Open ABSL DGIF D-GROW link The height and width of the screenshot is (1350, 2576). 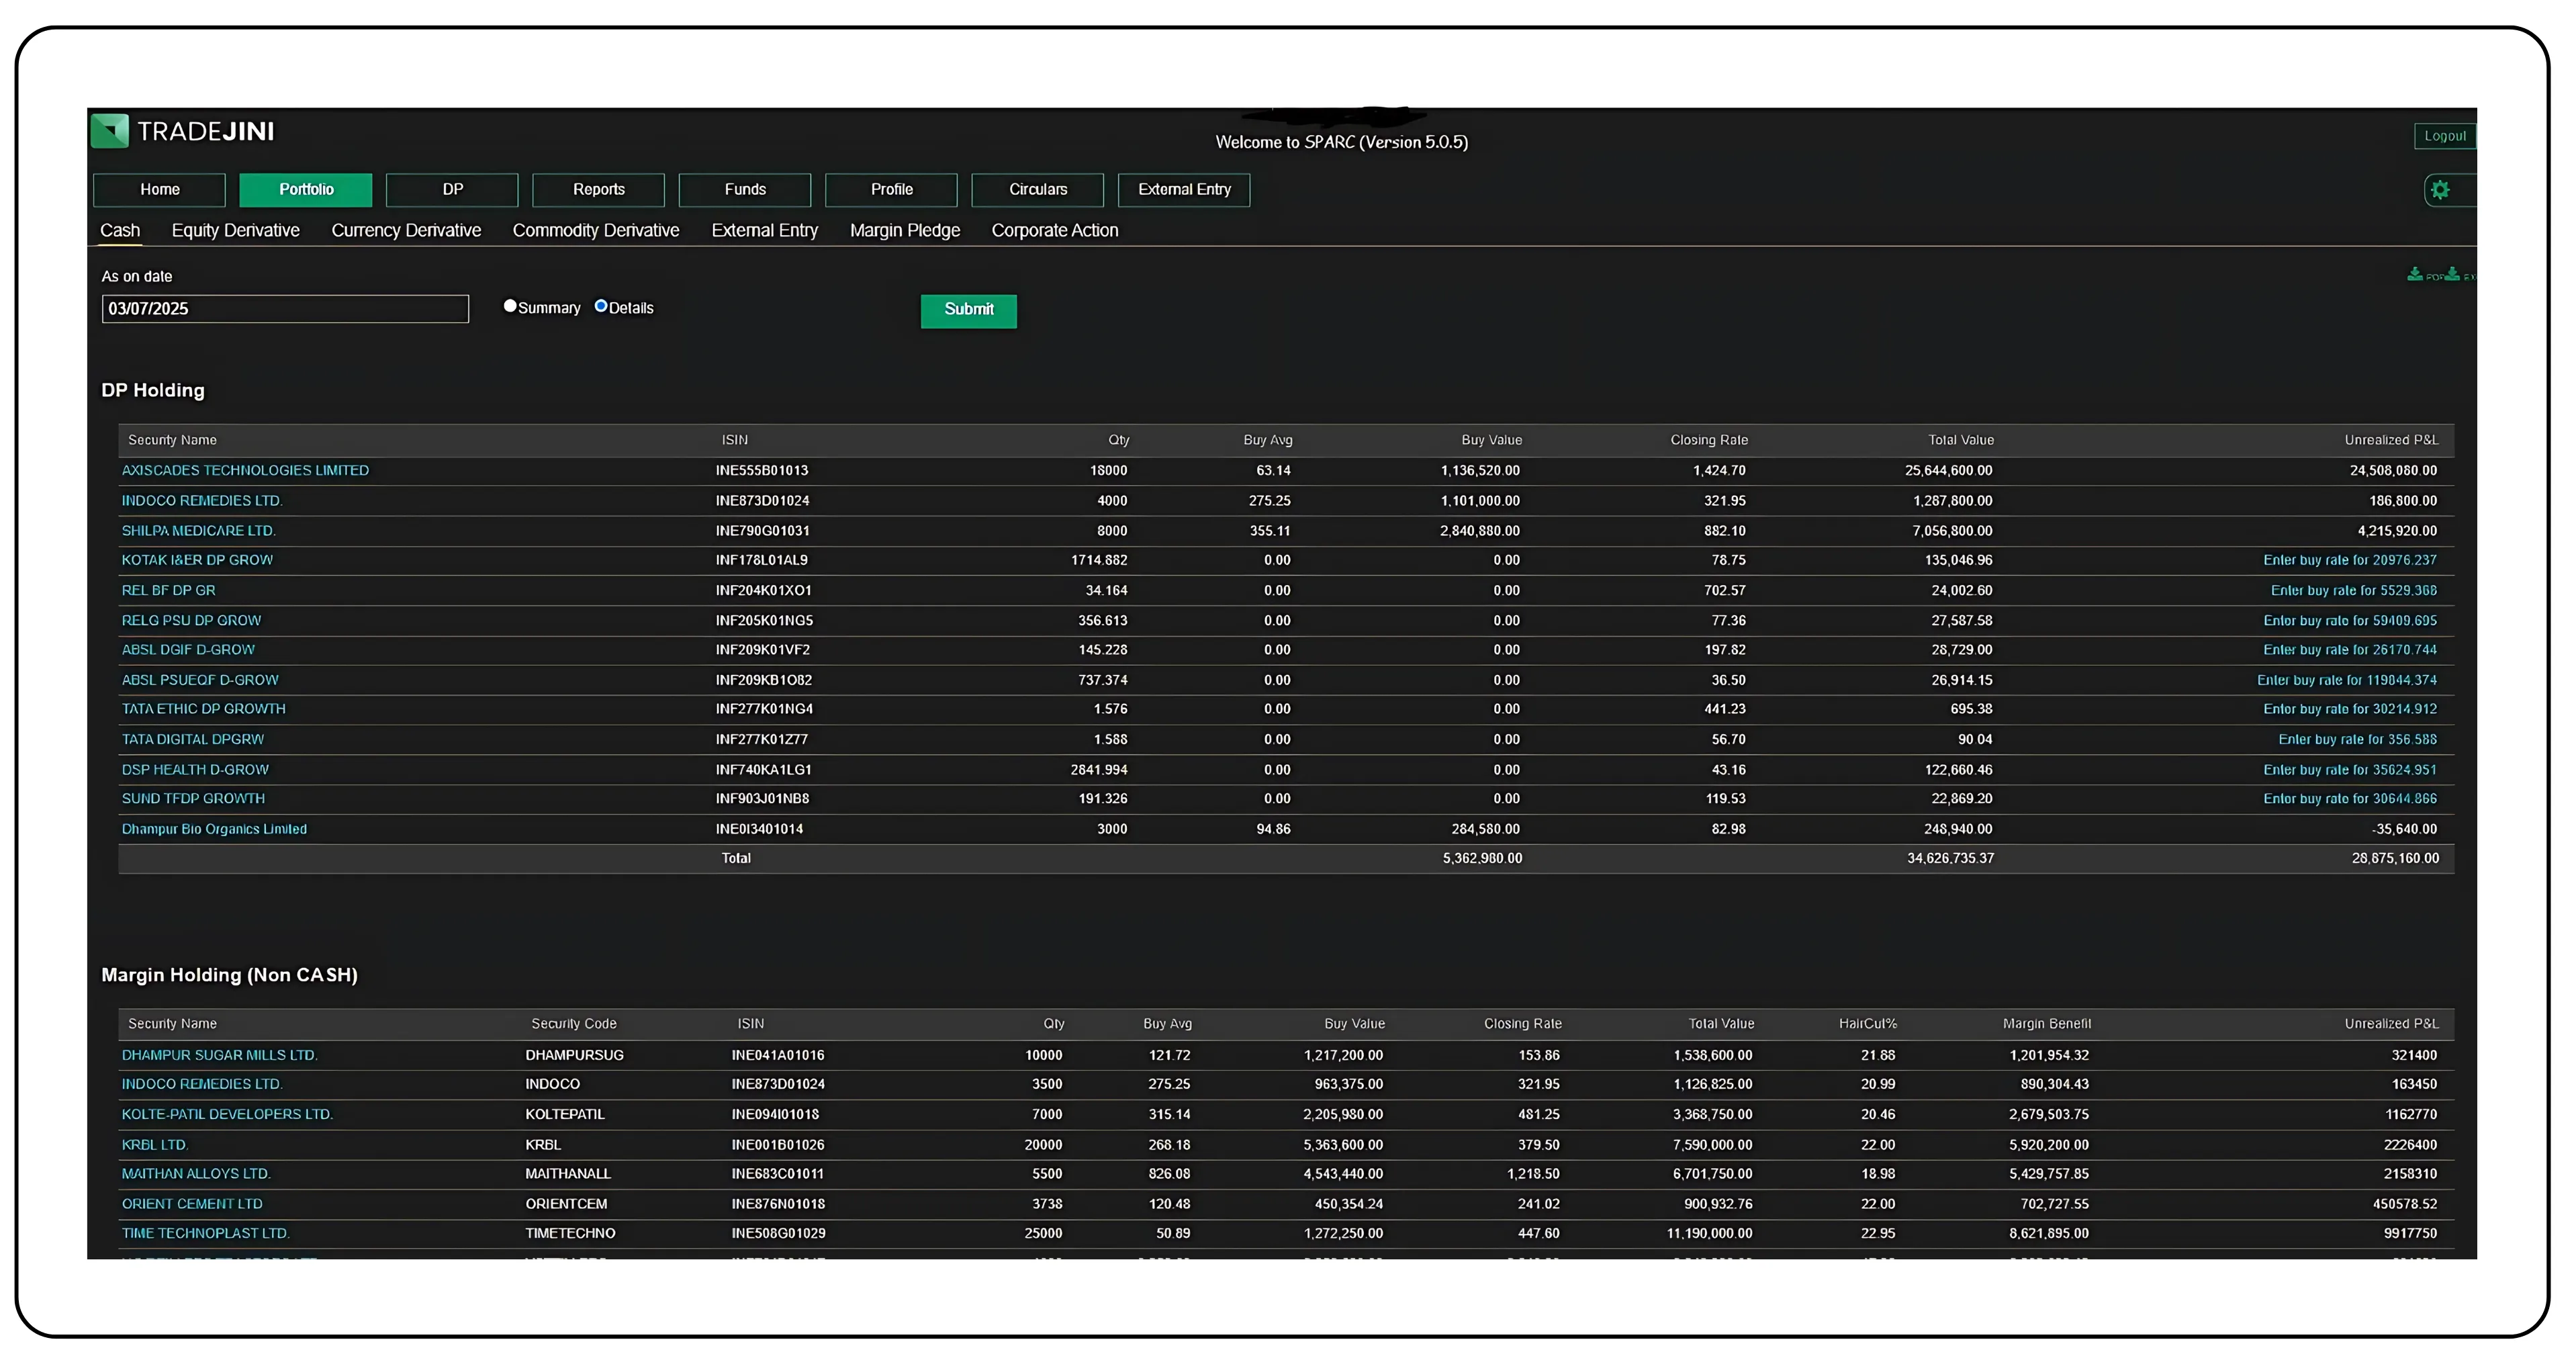tap(188, 650)
